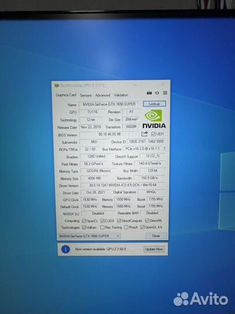Click the blue info icon in update bar

coord(66,249)
